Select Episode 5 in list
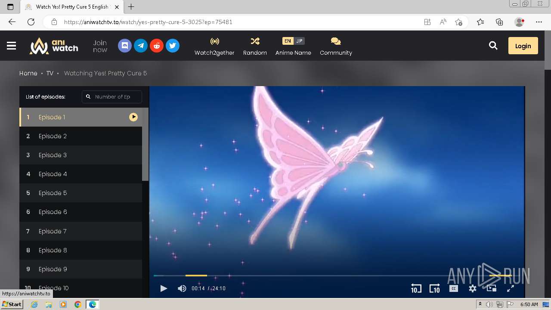 tap(80, 193)
